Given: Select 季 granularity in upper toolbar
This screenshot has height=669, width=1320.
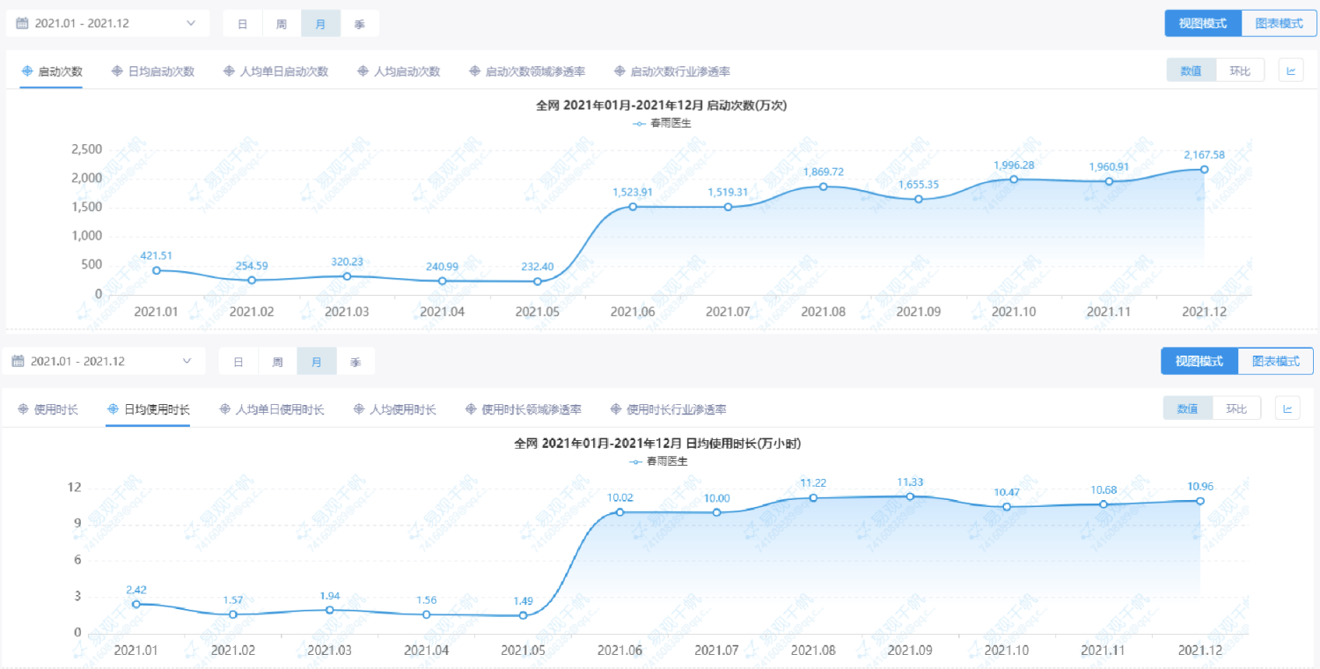Looking at the screenshot, I should coord(360,24).
